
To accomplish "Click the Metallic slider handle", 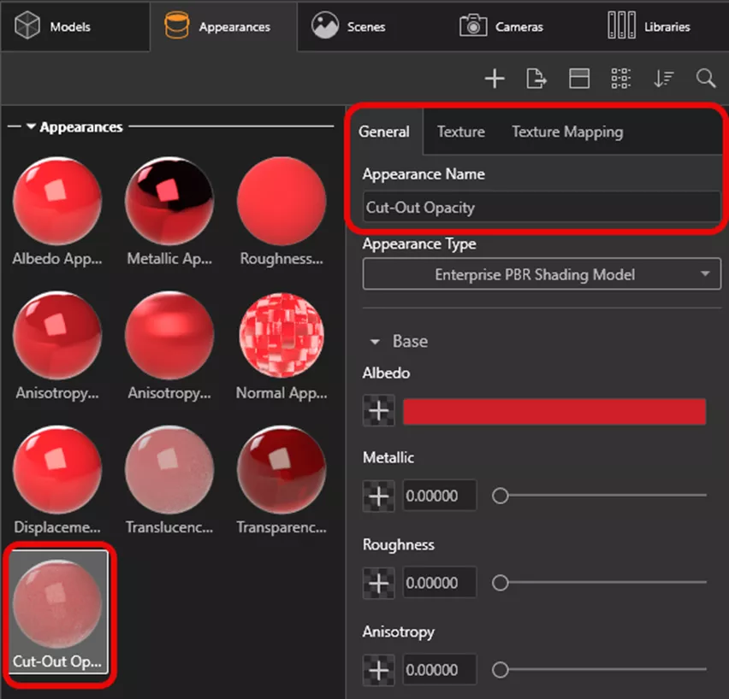I will pos(501,496).
